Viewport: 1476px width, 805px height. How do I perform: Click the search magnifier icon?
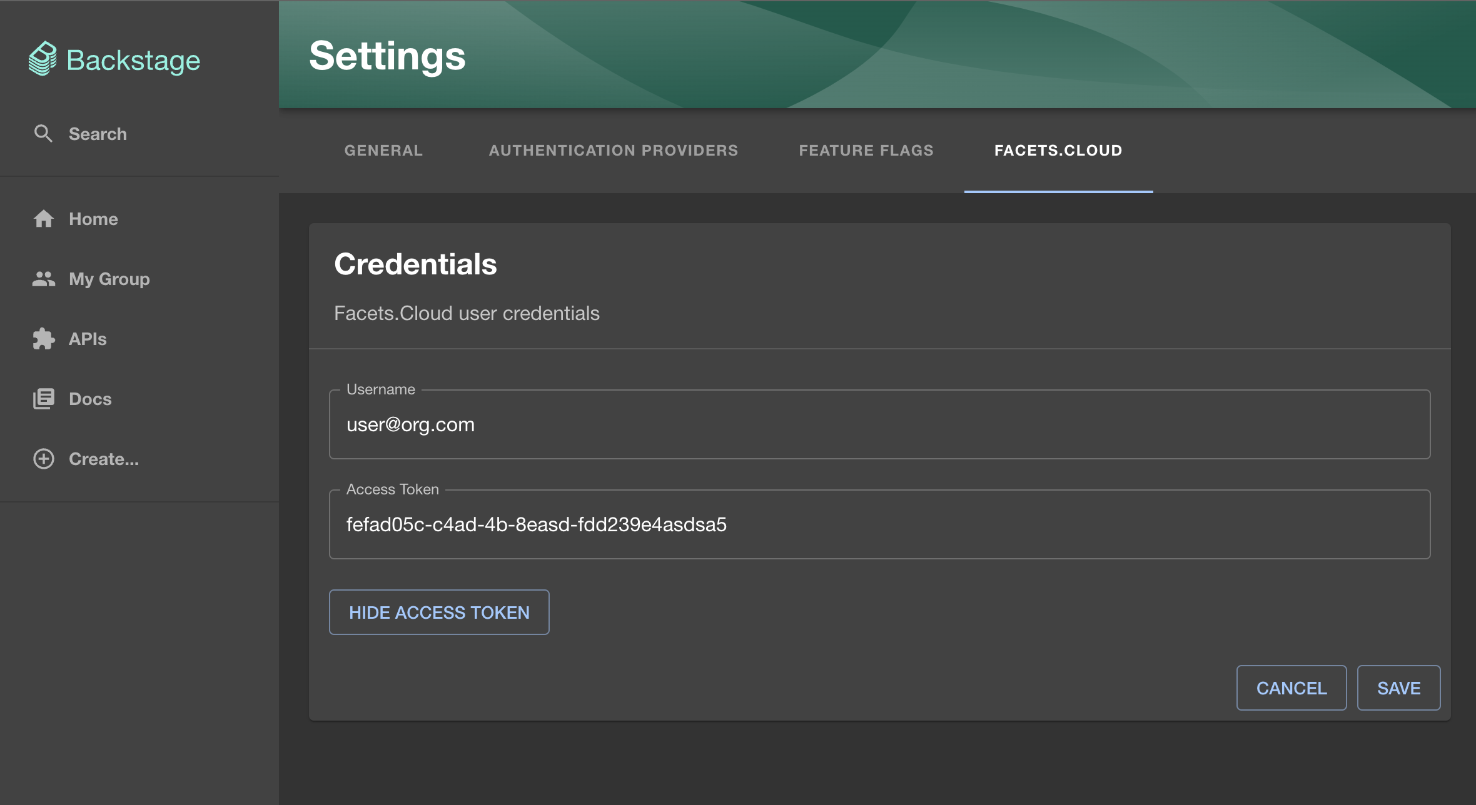pos(43,133)
